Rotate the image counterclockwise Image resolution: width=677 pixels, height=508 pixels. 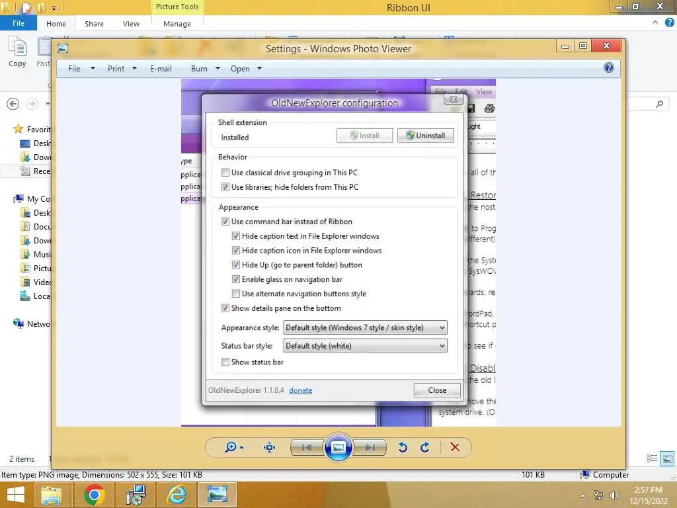point(403,447)
